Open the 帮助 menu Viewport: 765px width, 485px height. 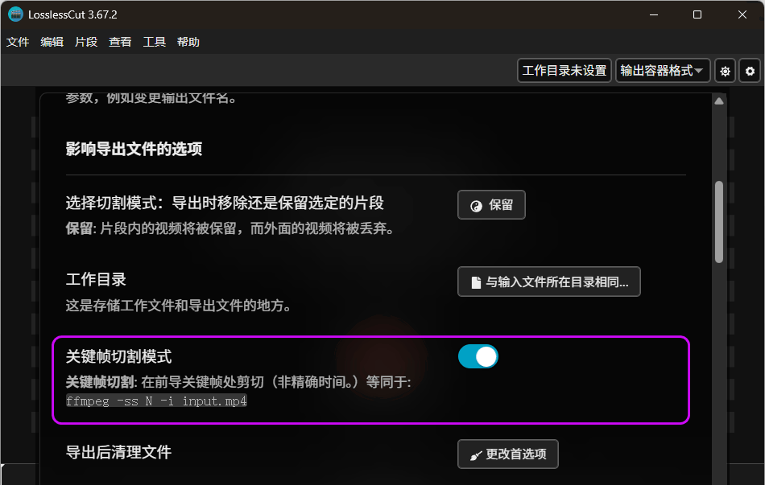(188, 42)
